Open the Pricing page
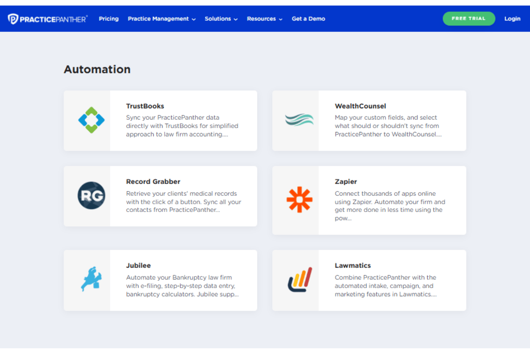530x354 pixels. (x=109, y=19)
